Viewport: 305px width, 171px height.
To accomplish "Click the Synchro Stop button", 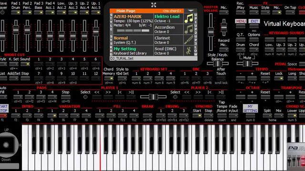I will [209, 115].
